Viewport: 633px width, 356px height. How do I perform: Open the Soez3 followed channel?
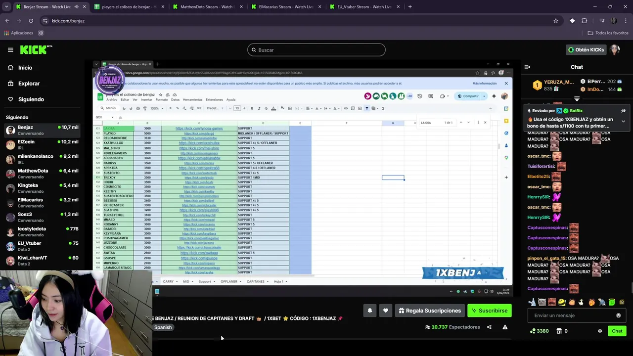pyautogui.click(x=42, y=217)
